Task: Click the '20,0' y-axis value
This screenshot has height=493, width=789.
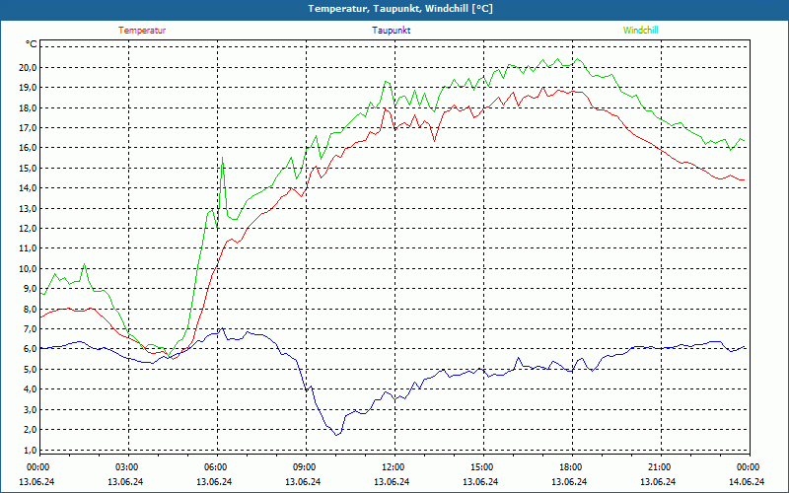Action: 29,67
